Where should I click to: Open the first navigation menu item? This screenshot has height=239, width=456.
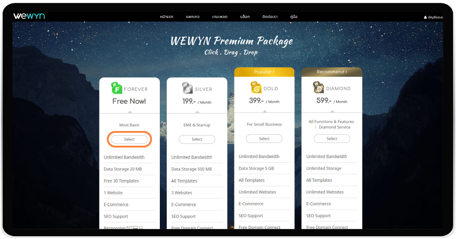[x=167, y=17]
